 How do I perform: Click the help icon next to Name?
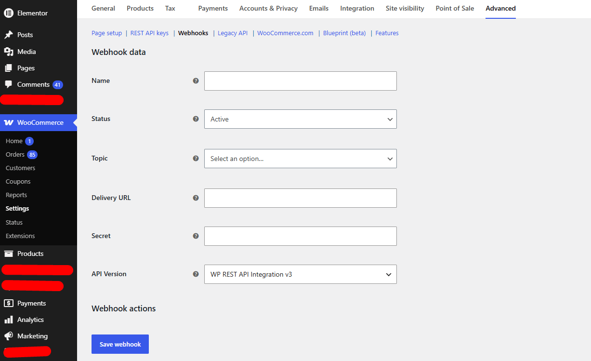[x=196, y=81]
